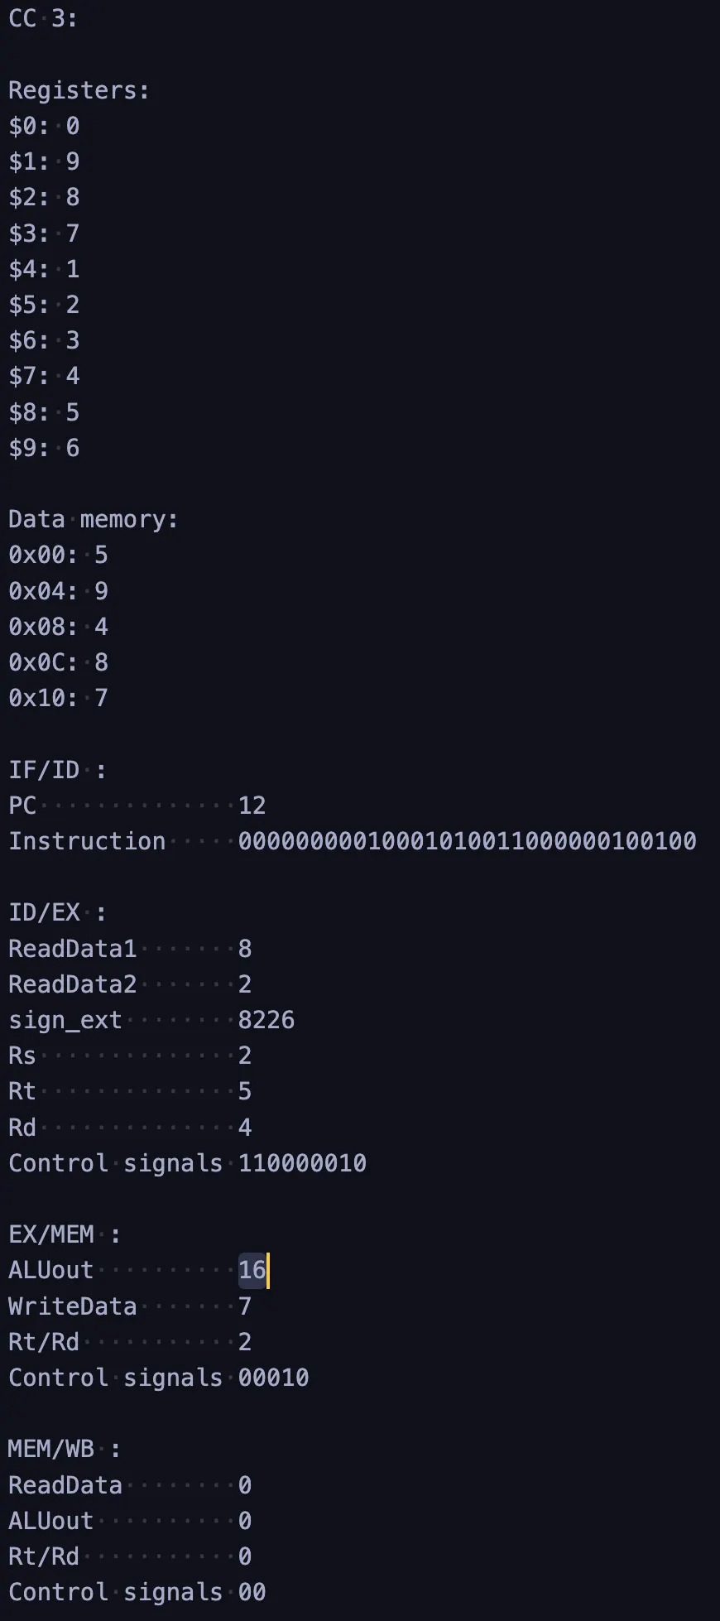Click the 'IF/ID :' section heading
The width and height of the screenshot is (720, 1621).
point(57,770)
